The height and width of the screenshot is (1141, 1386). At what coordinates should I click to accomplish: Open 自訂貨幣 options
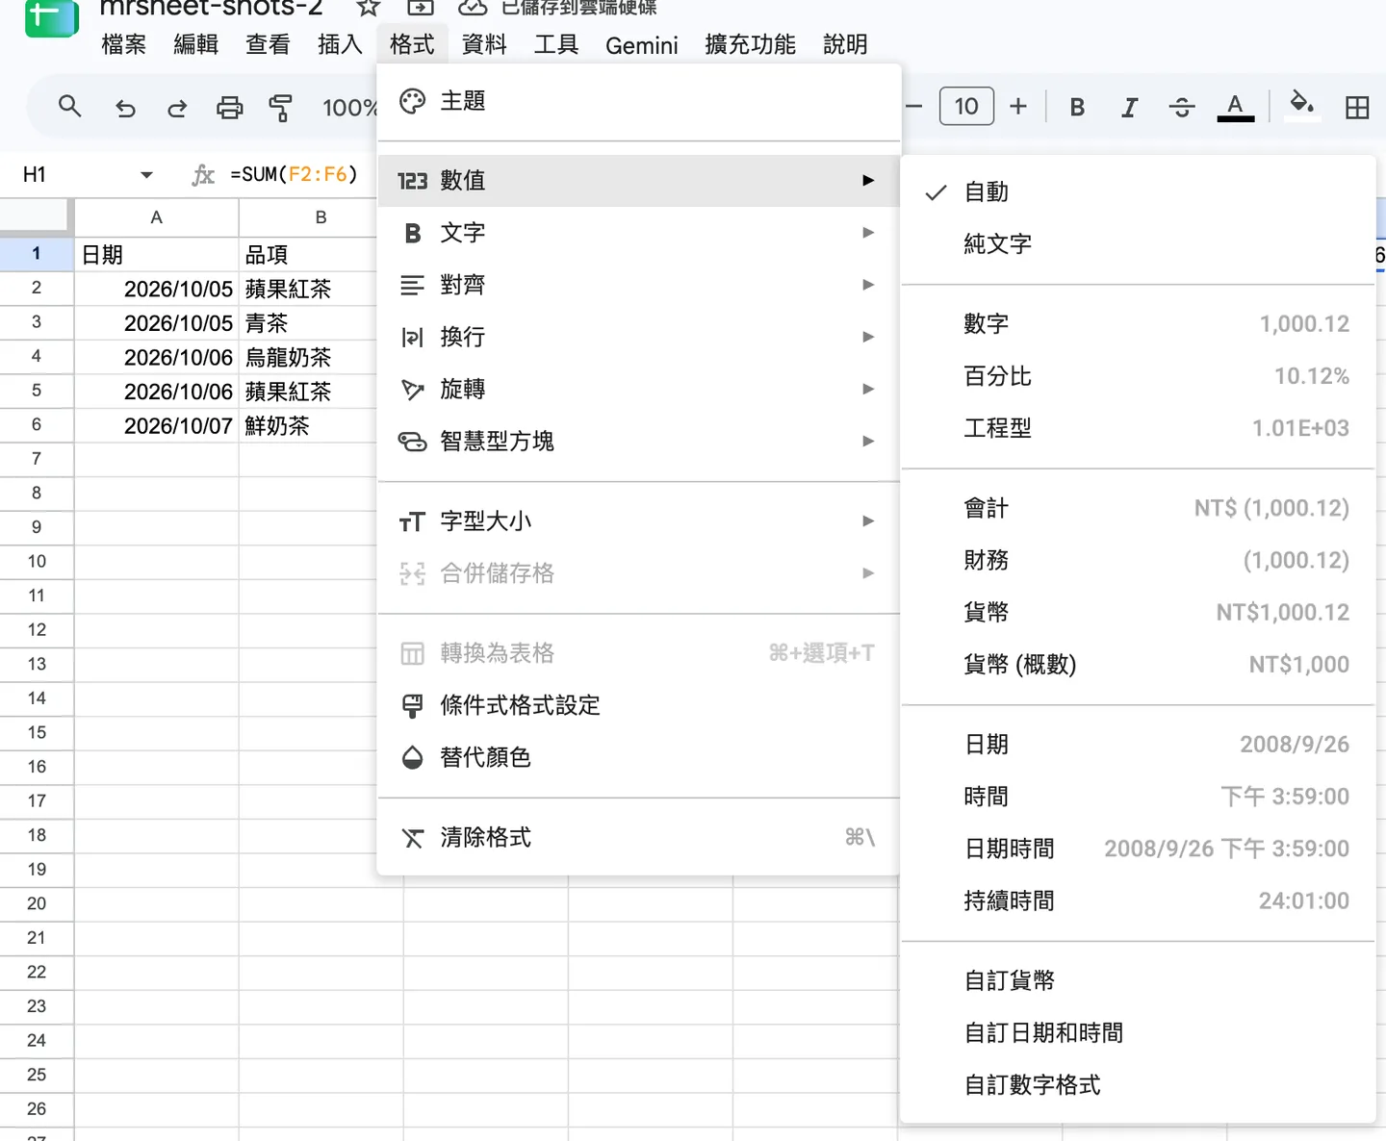coord(1138,980)
